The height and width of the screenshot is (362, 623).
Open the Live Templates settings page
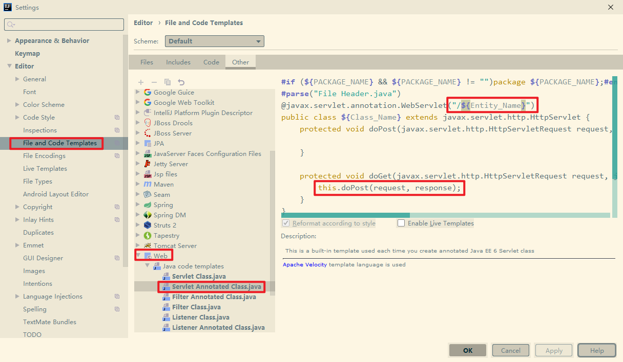pyautogui.click(x=45, y=169)
